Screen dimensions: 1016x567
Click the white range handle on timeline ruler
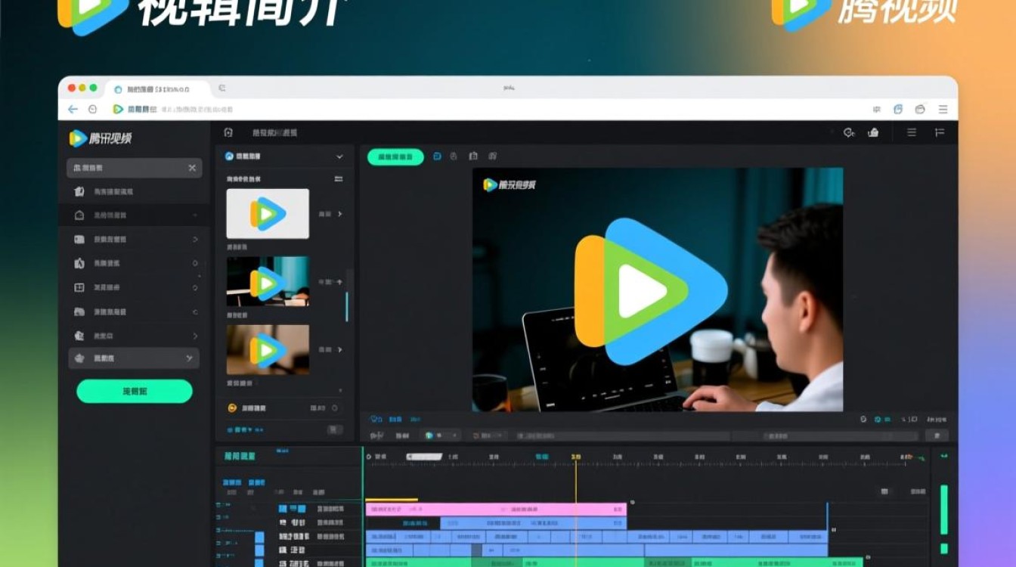pos(424,457)
